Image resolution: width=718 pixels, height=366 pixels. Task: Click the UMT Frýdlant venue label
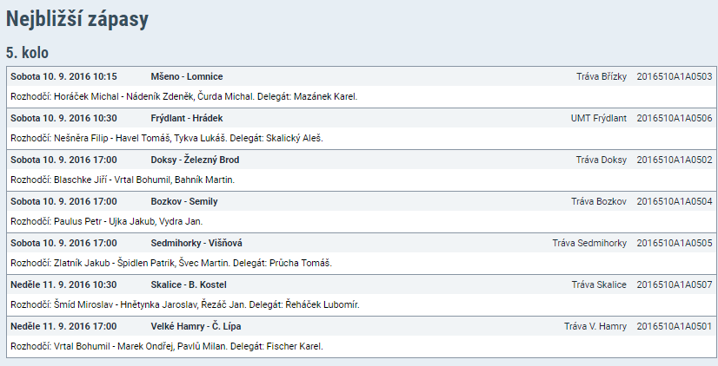click(x=598, y=118)
